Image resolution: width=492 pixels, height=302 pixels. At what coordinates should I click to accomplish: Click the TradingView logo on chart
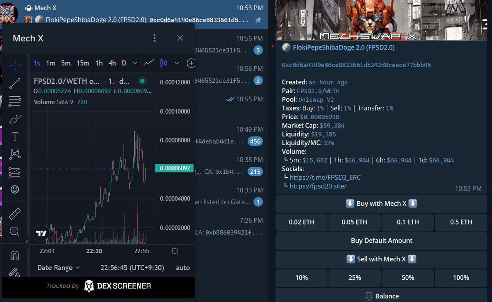pyautogui.click(x=41, y=234)
